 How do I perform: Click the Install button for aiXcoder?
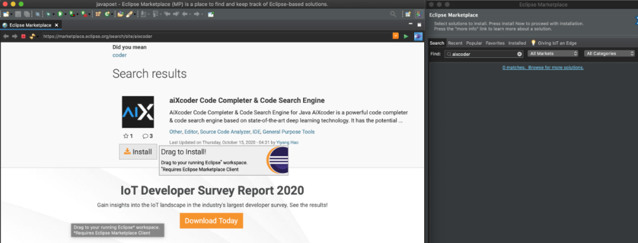[138, 152]
